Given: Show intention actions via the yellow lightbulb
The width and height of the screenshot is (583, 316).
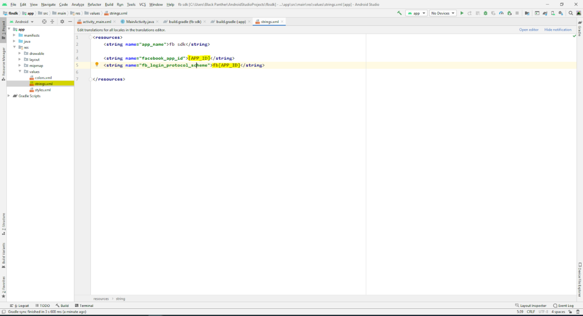Looking at the screenshot, I should coord(97,64).
